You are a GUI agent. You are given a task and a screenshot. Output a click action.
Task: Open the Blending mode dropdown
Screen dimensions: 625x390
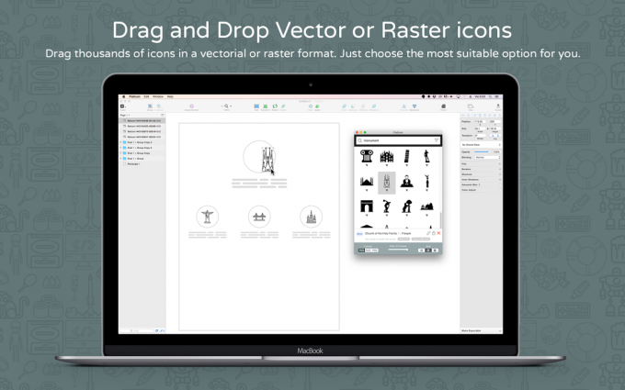click(x=487, y=158)
